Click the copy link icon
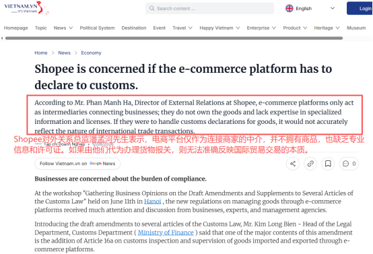Image resolution: width=373 pixels, height=254 pixels. pyautogui.click(x=310, y=164)
